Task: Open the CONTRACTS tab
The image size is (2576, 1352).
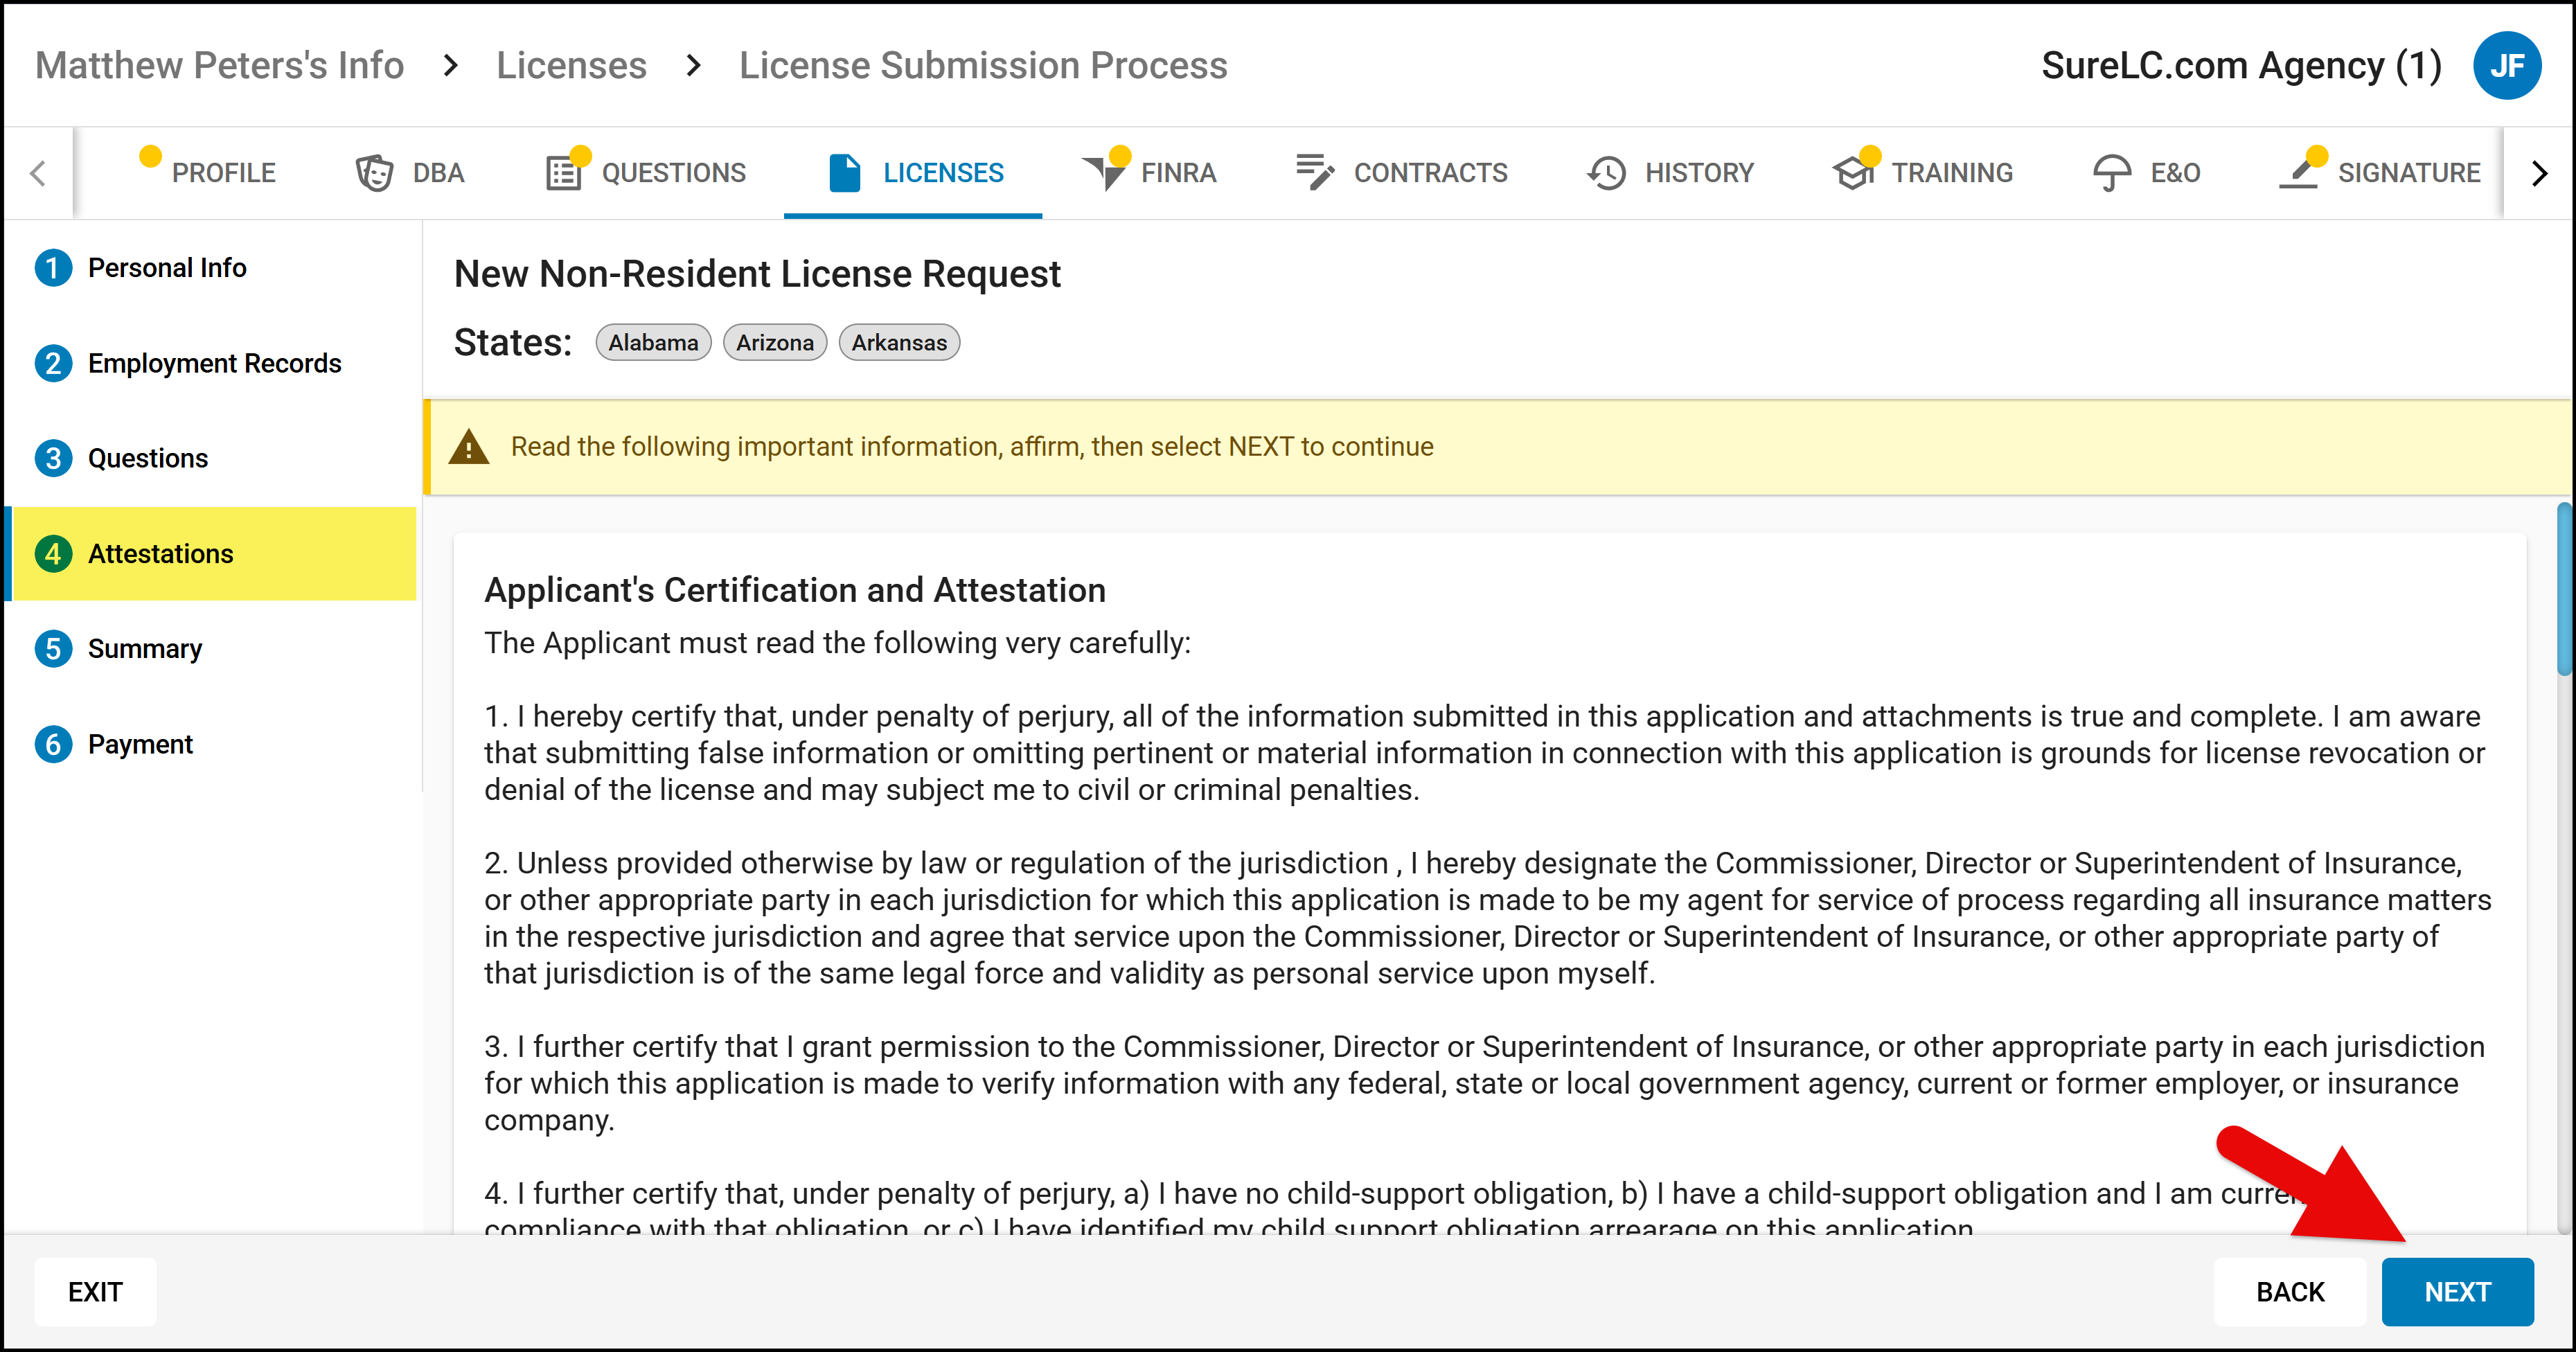Action: coord(1402,173)
